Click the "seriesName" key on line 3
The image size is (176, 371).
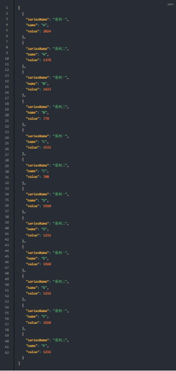coord(37,20)
